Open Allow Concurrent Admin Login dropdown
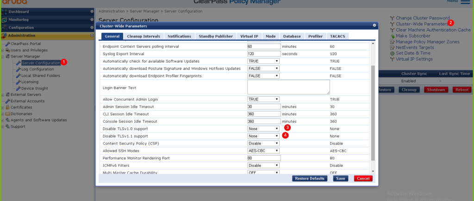 point(263,99)
